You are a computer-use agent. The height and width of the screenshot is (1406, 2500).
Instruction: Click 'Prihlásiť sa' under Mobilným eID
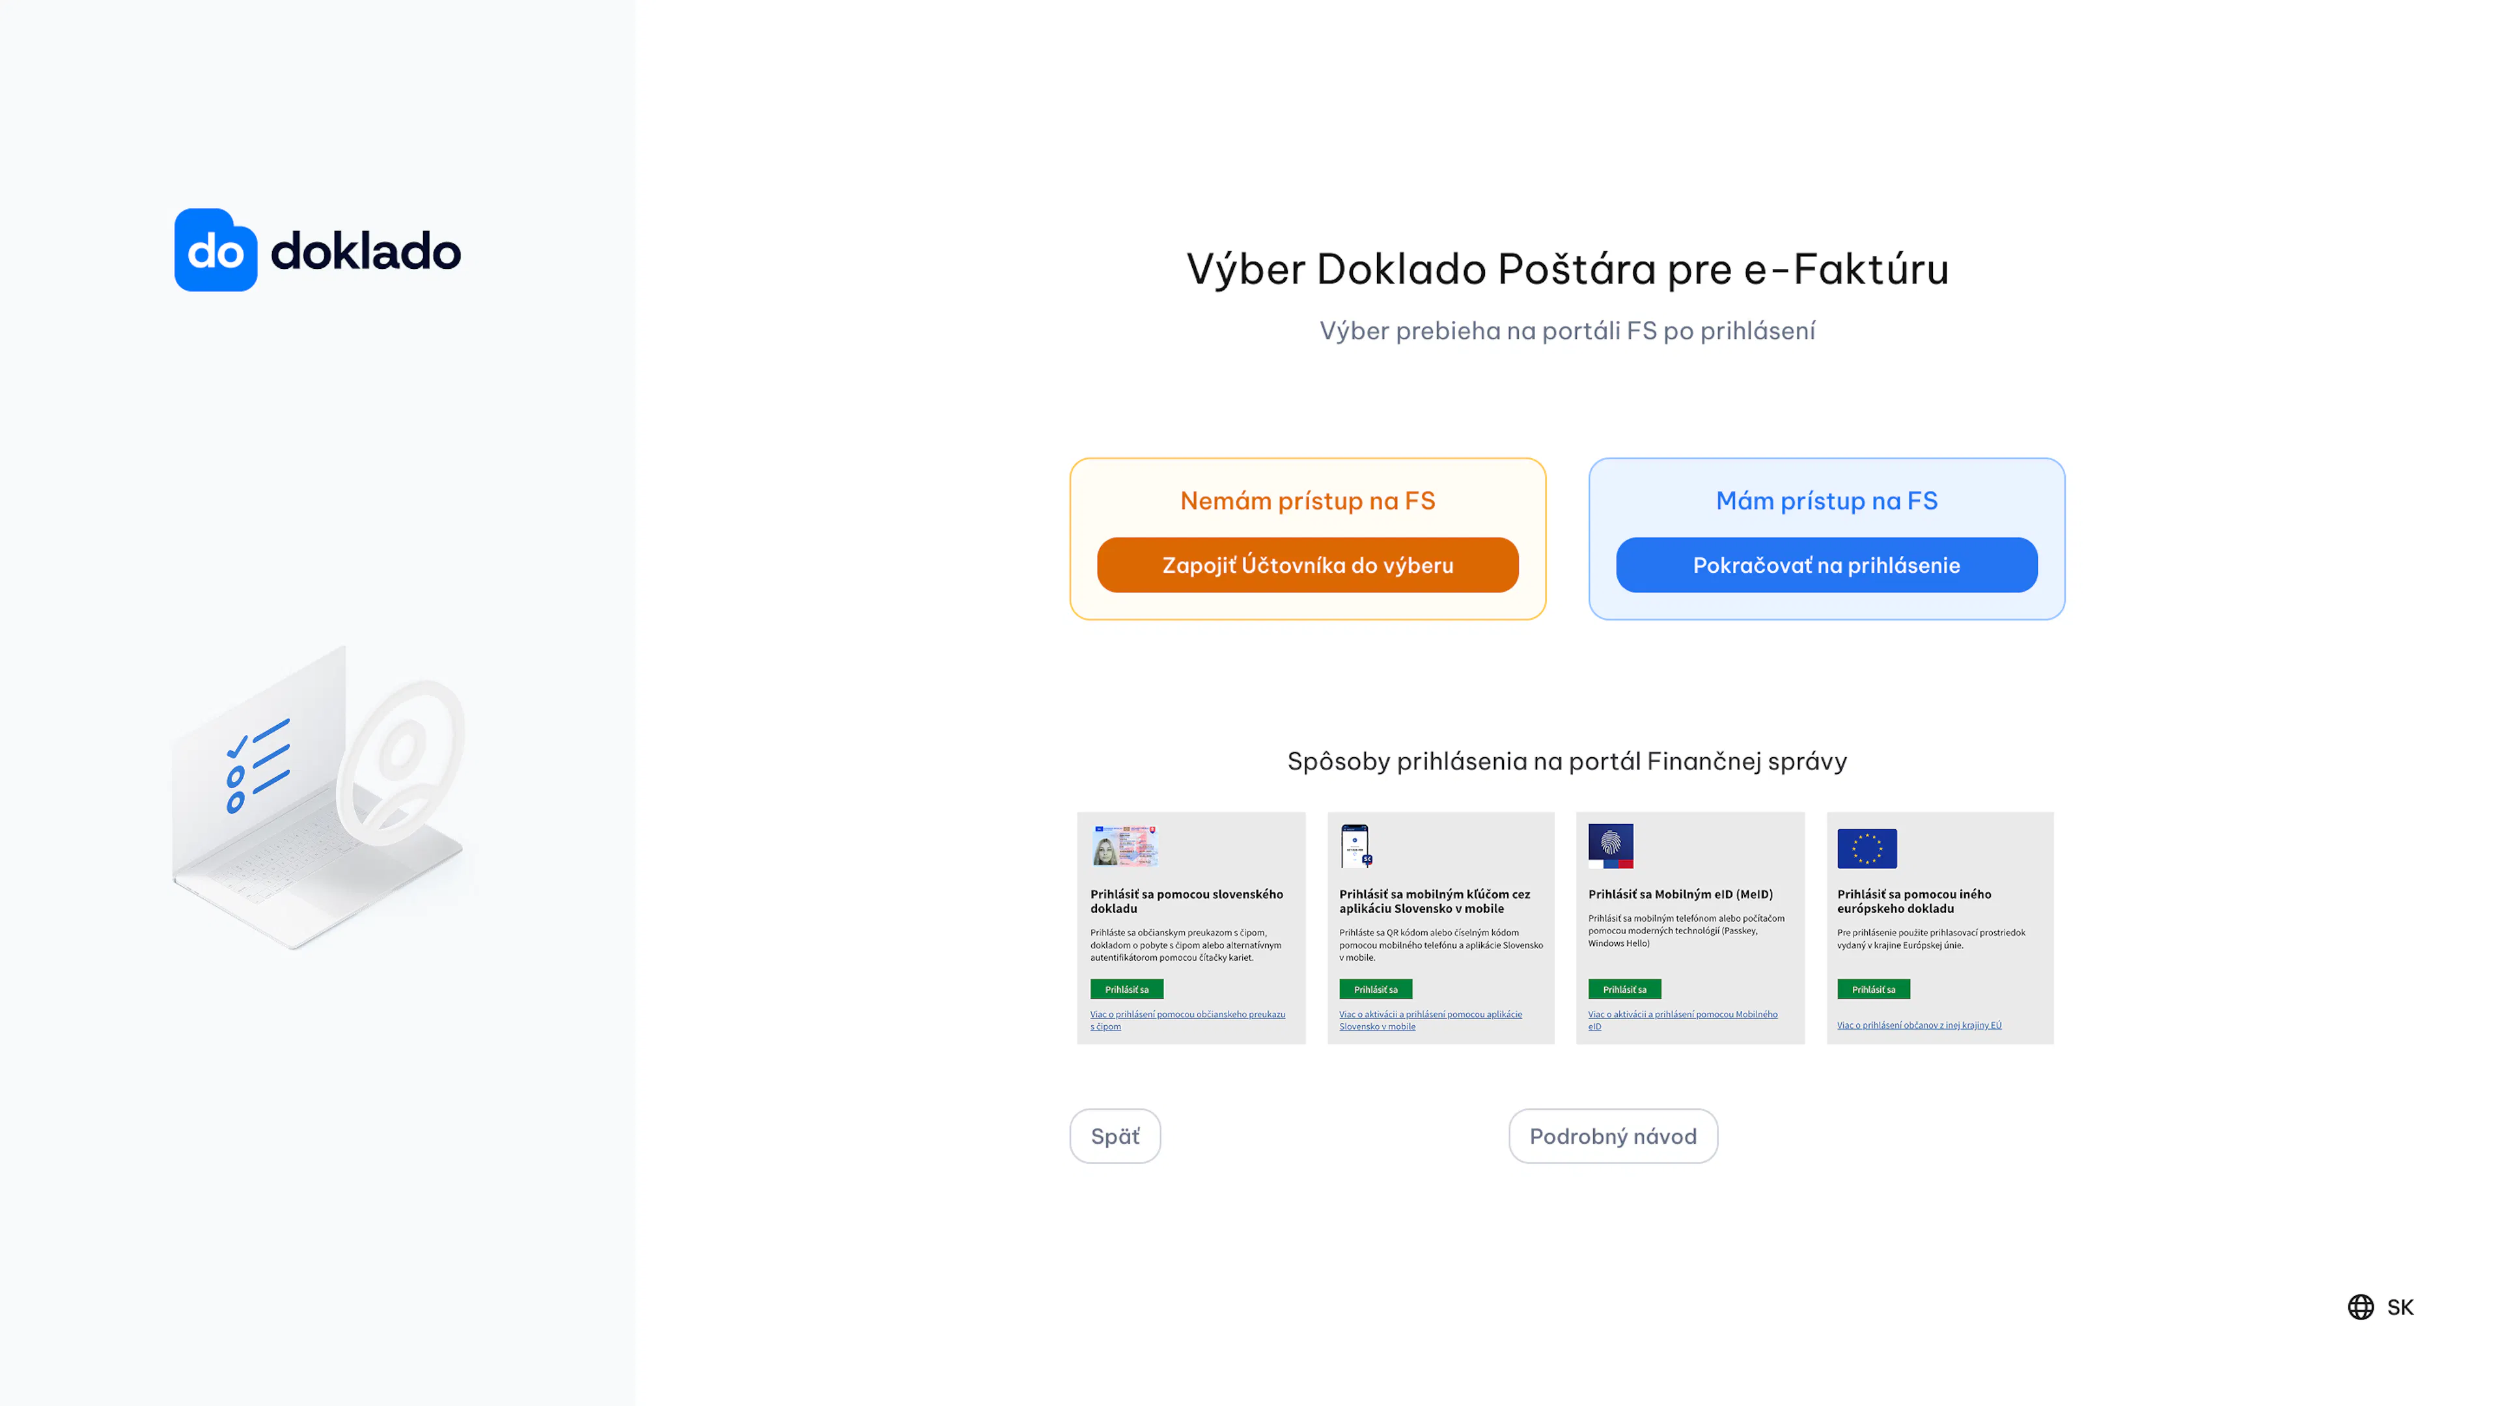coord(1624,989)
